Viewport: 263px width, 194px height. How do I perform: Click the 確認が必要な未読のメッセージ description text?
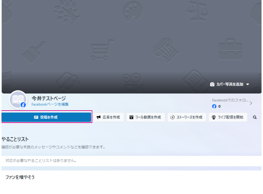click(54, 147)
